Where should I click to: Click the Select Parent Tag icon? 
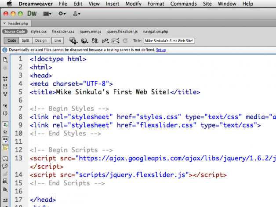[x=5, y=105]
